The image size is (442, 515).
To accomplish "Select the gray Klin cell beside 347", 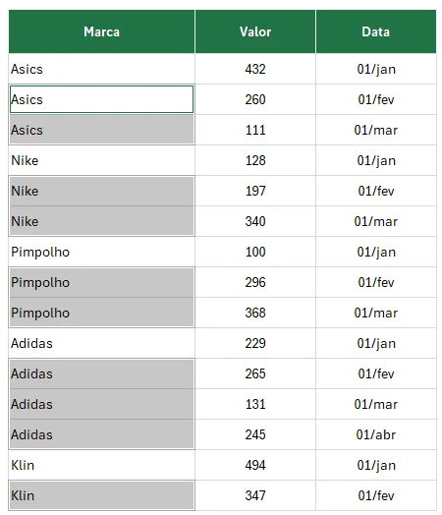I will (102, 495).
